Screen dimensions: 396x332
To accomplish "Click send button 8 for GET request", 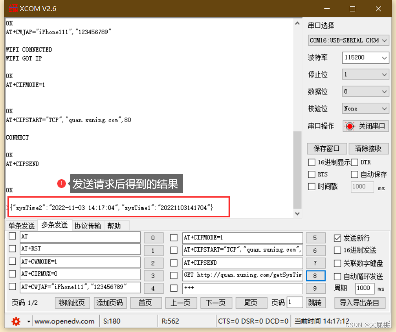I will (316, 276).
